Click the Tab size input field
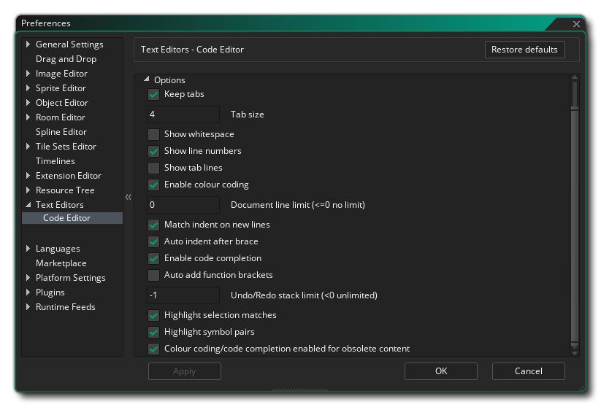The width and height of the screenshot is (601, 407). point(183,115)
